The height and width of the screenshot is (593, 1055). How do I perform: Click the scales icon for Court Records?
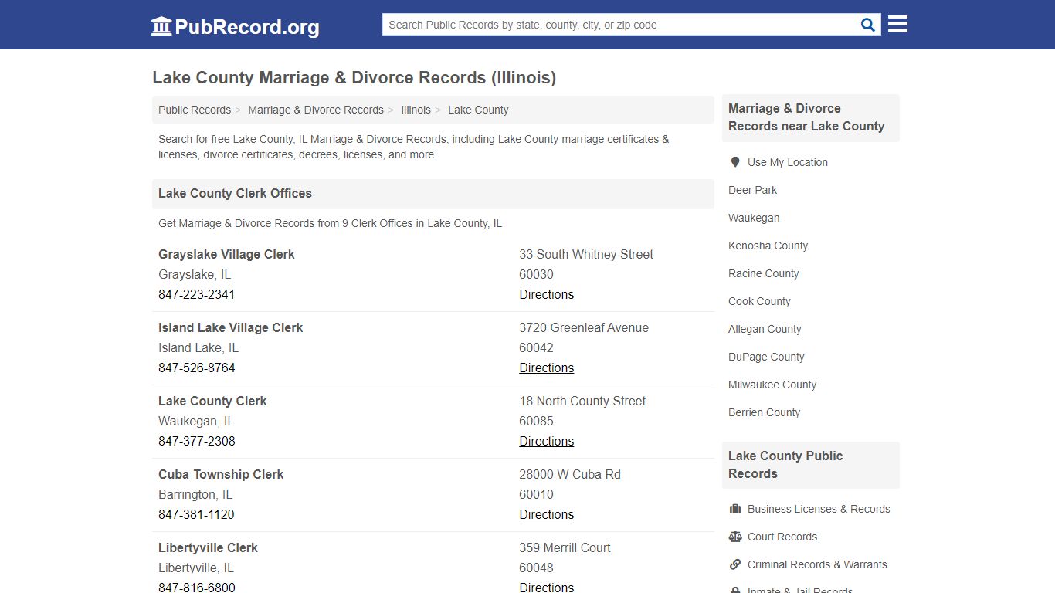tap(735, 537)
